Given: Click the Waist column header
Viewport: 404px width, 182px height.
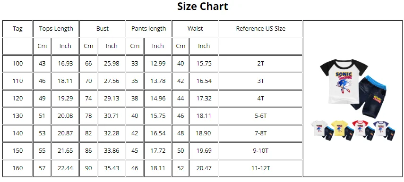Looking at the screenshot, I should pyautogui.click(x=195, y=29).
